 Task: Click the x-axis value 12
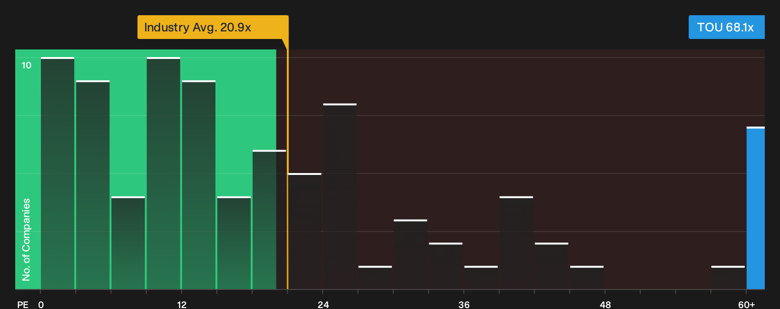click(182, 304)
